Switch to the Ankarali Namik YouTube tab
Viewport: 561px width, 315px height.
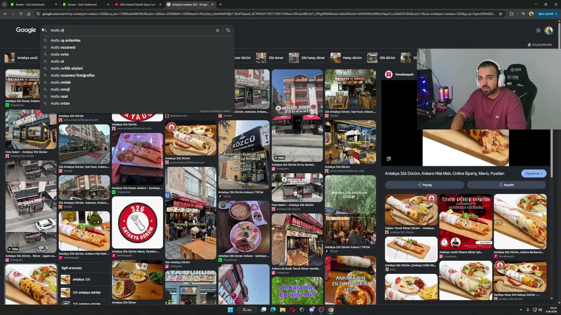138,4
